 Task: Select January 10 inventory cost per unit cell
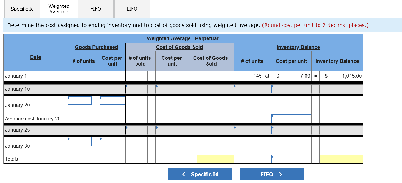291,89
